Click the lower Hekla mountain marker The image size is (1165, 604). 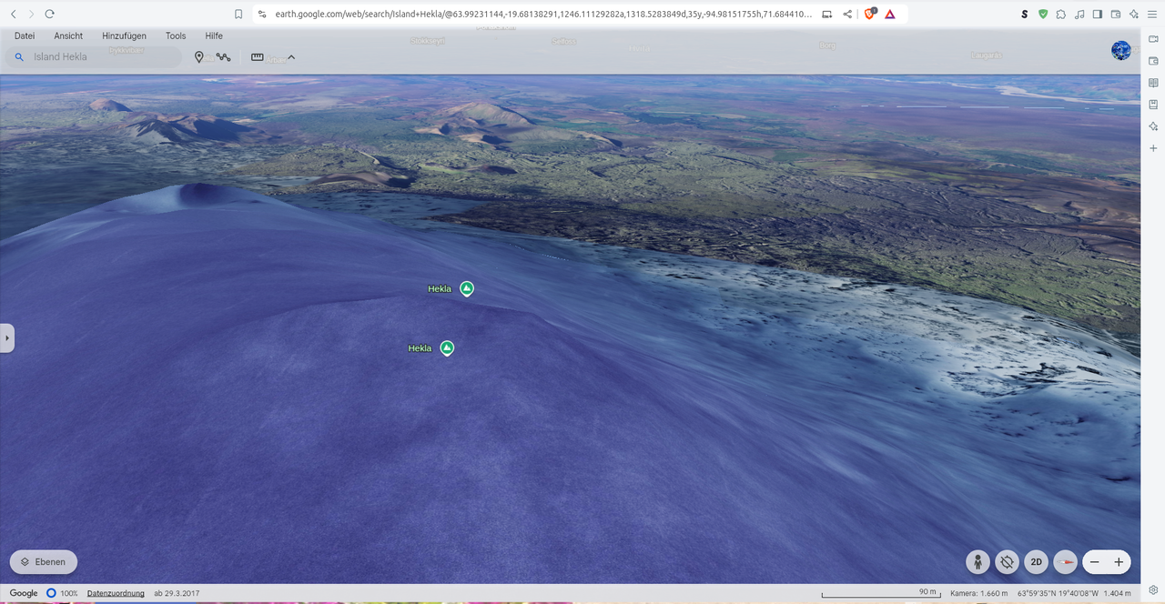447,347
